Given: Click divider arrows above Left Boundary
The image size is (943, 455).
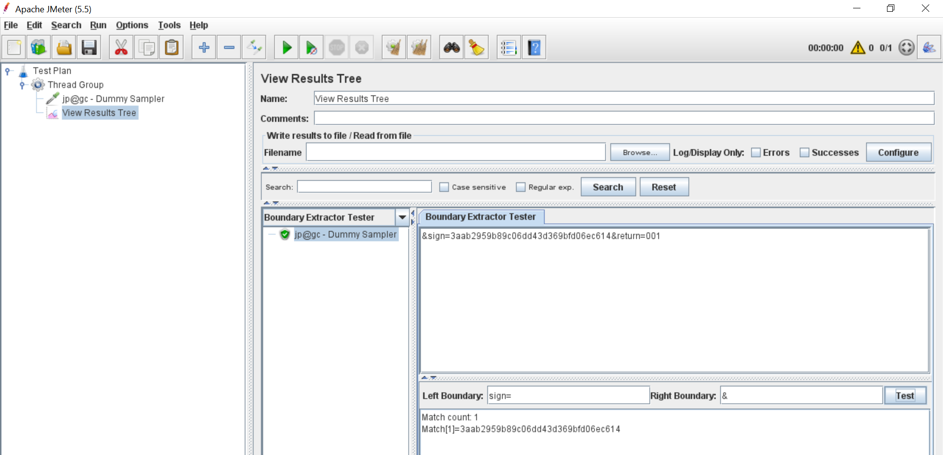Looking at the screenshot, I should (x=429, y=377).
